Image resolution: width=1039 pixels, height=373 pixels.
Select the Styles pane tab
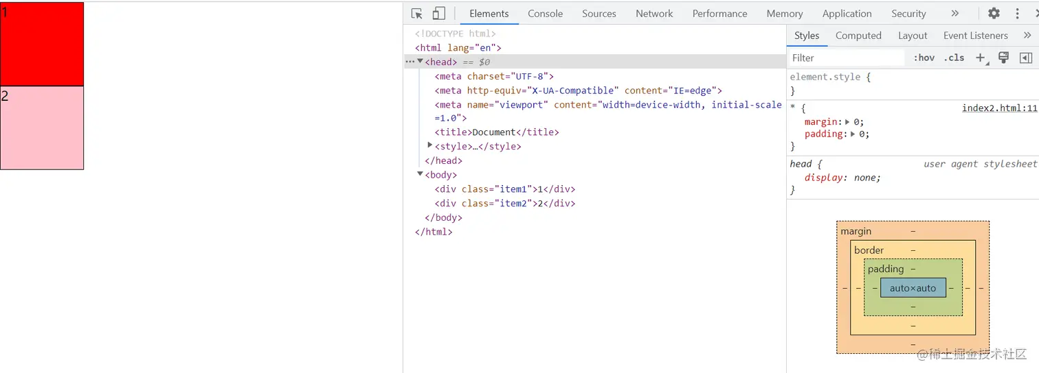[807, 36]
